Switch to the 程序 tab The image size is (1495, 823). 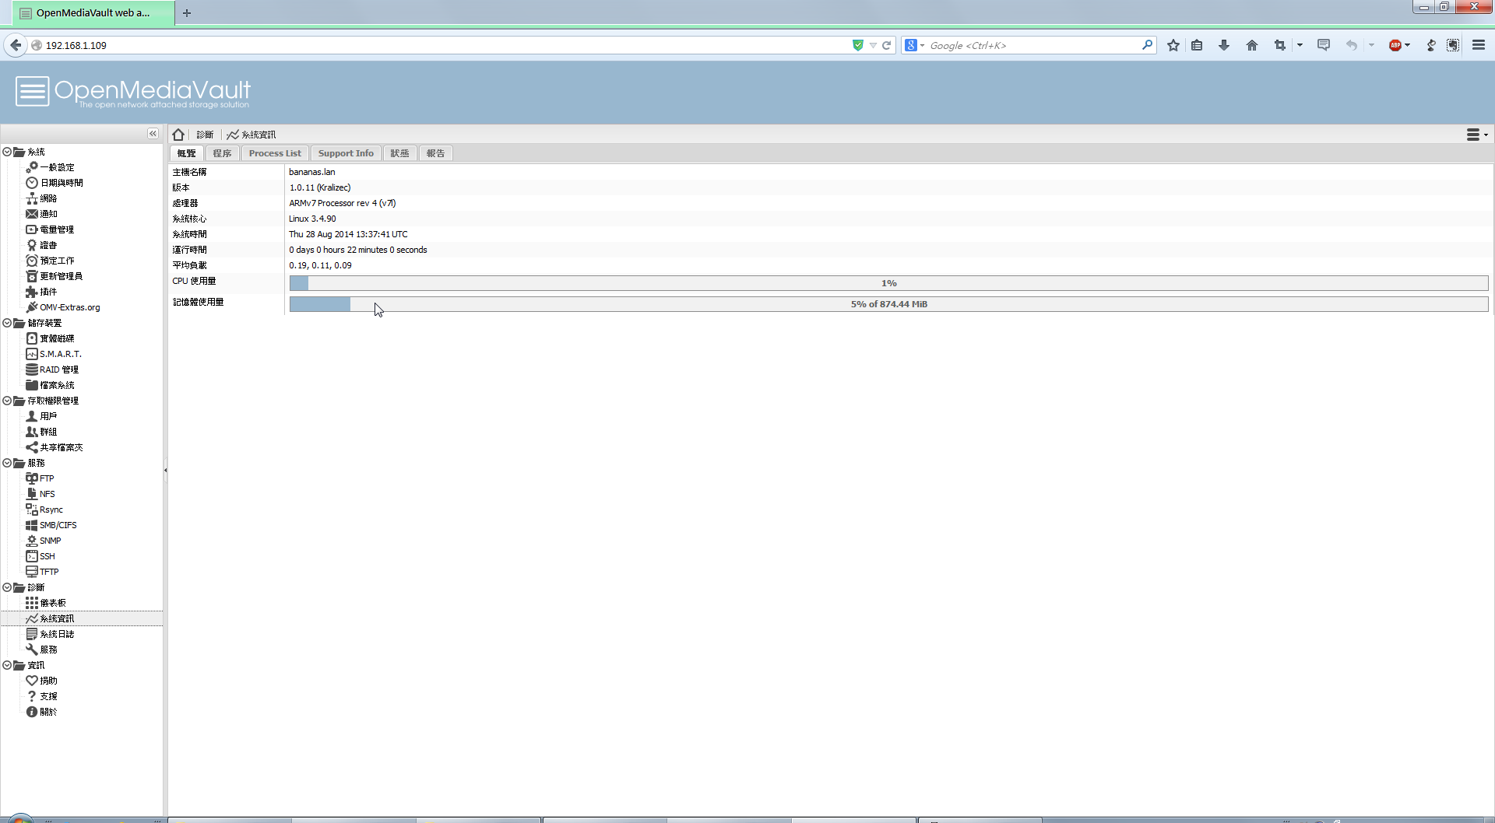pyautogui.click(x=222, y=153)
